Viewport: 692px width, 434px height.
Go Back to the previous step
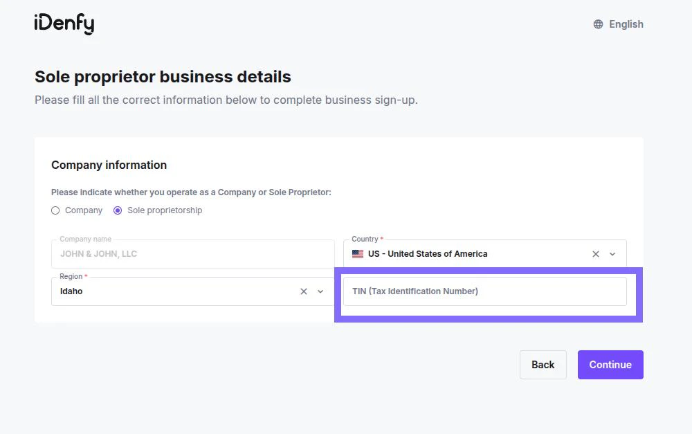pos(543,365)
